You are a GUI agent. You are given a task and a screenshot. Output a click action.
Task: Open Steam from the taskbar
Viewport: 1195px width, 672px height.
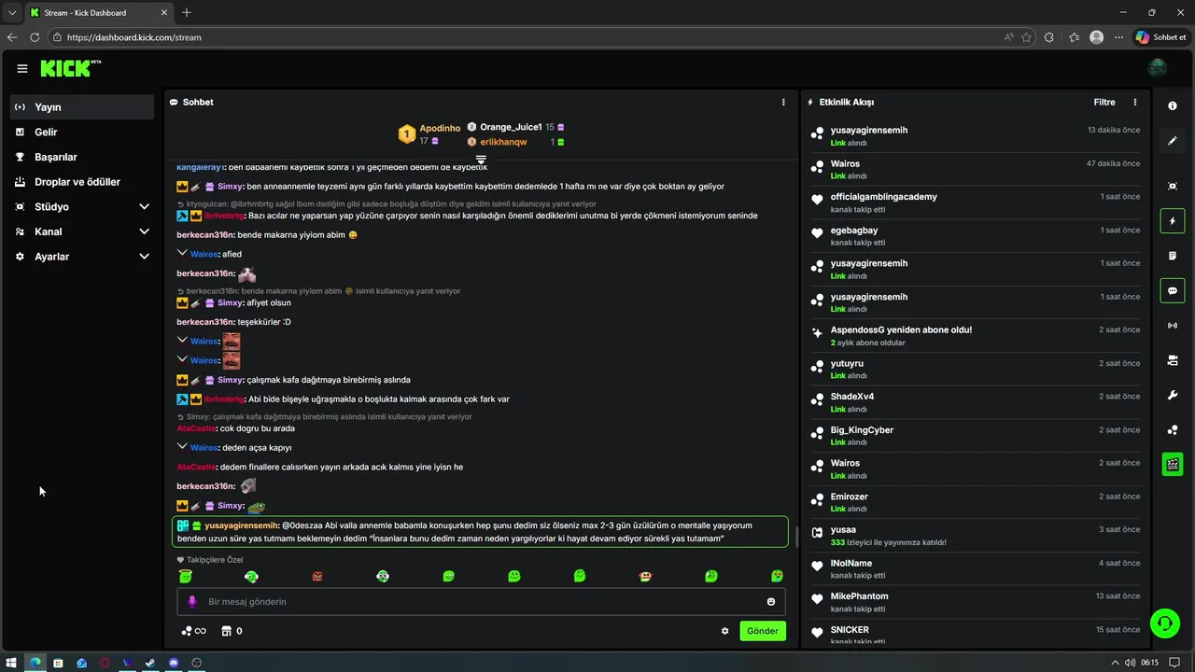pyautogui.click(x=150, y=663)
